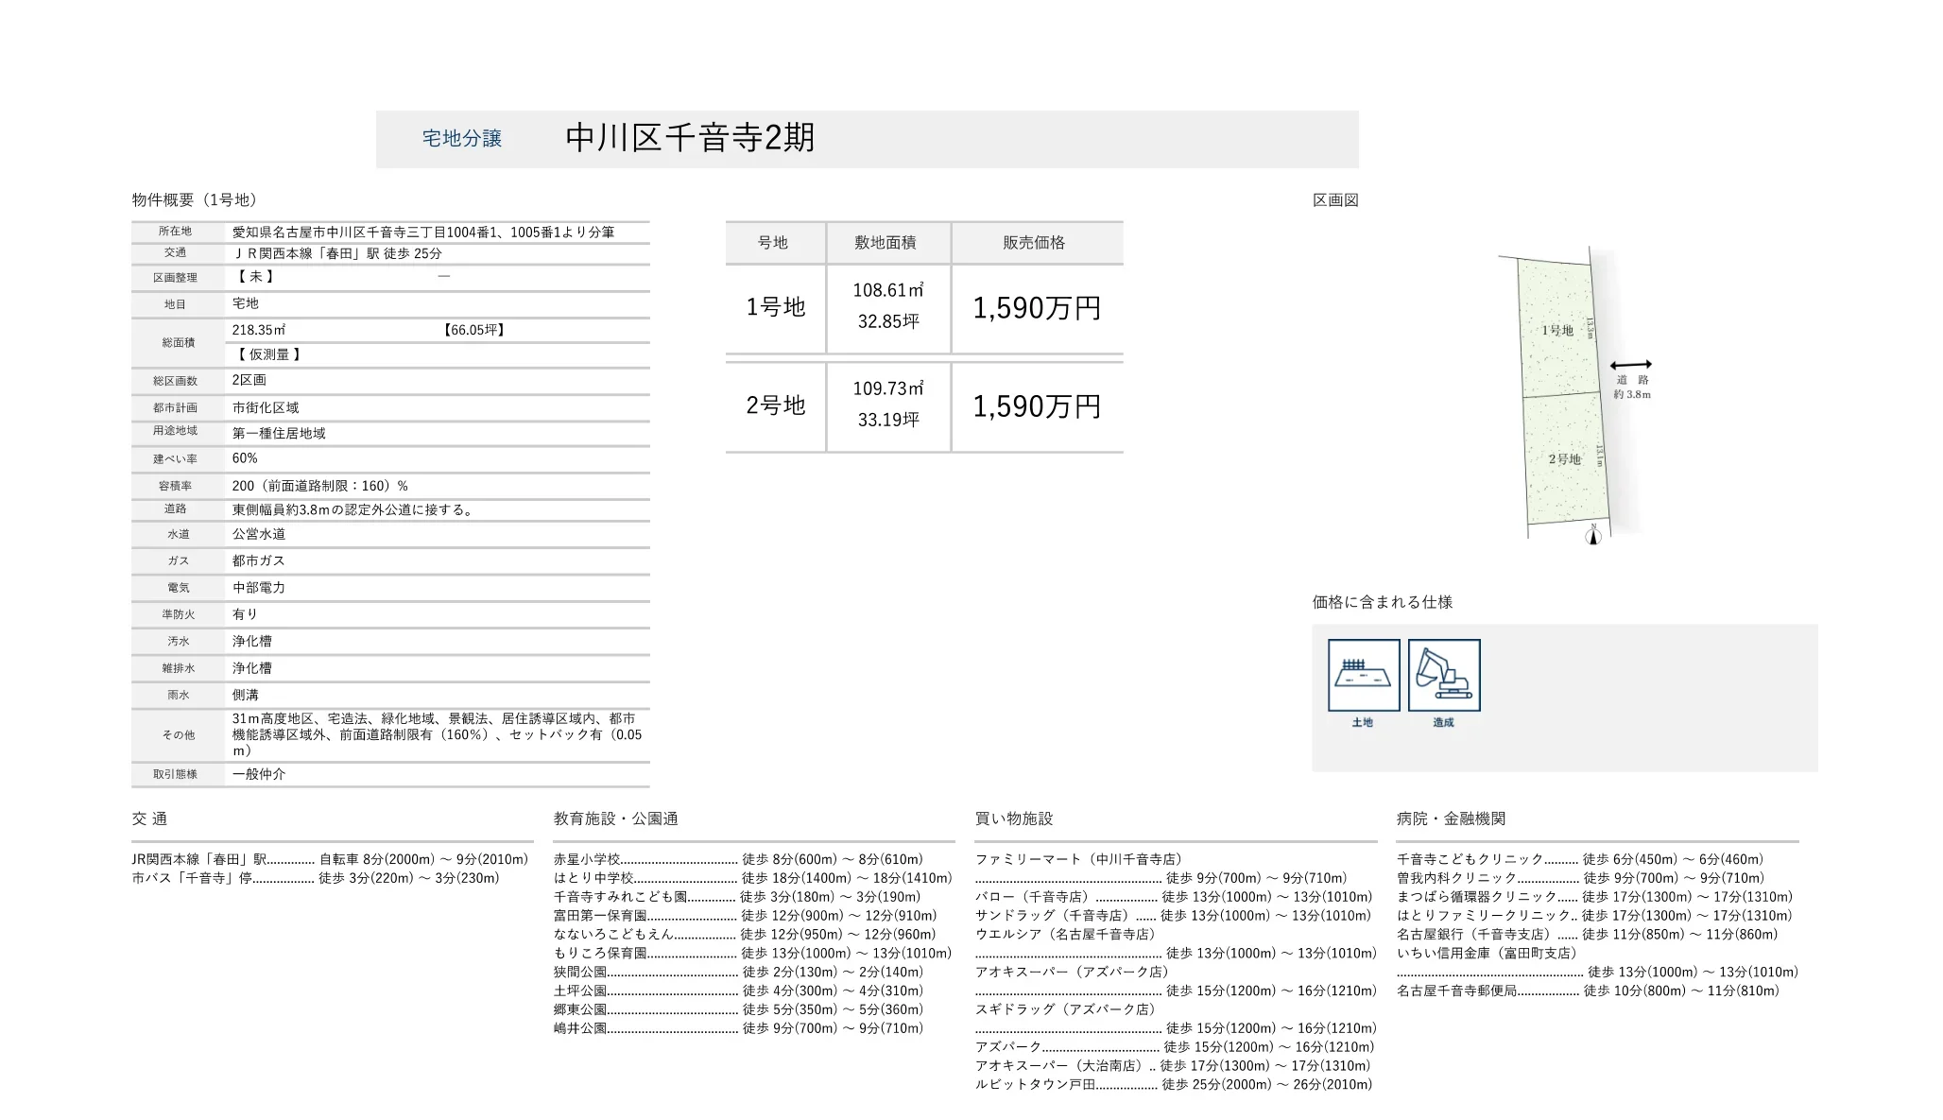Click the 【66.05坪】 value
Image resolution: width=1943 pixels, height=1120 pixels.
473,330
